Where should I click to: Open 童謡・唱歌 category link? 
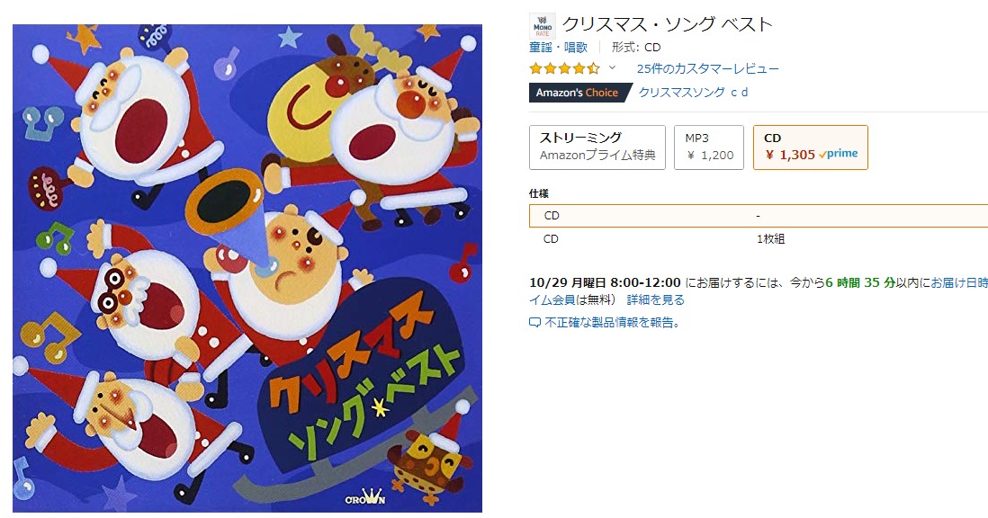pyautogui.click(x=558, y=47)
